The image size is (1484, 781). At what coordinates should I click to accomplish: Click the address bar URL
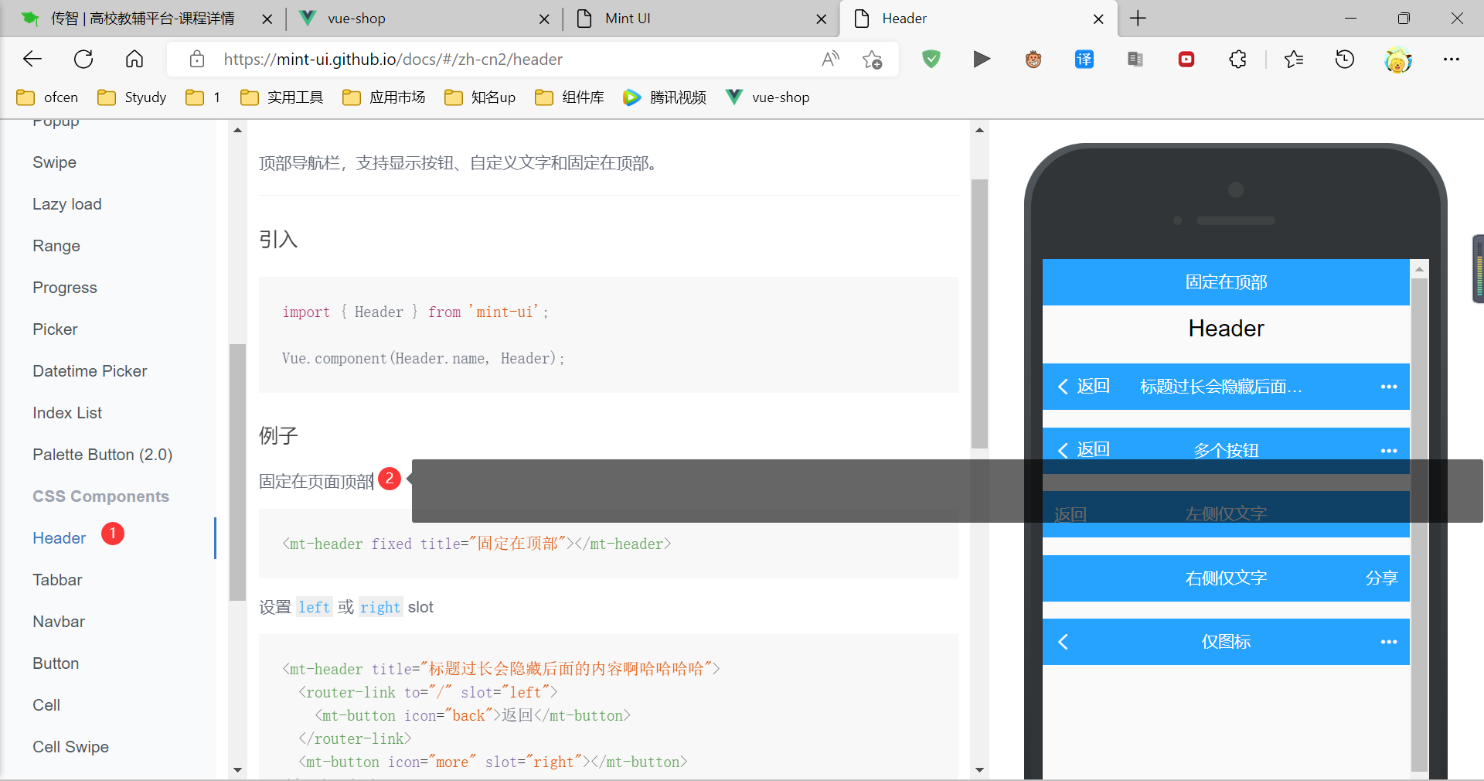coord(393,60)
